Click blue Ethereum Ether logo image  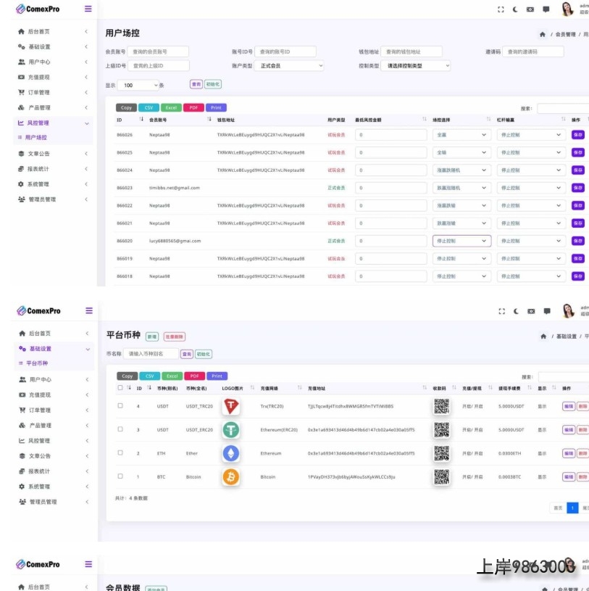(231, 453)
